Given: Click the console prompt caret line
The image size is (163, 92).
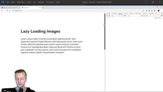Looking at the screenshot, I should tap(134, 19).
